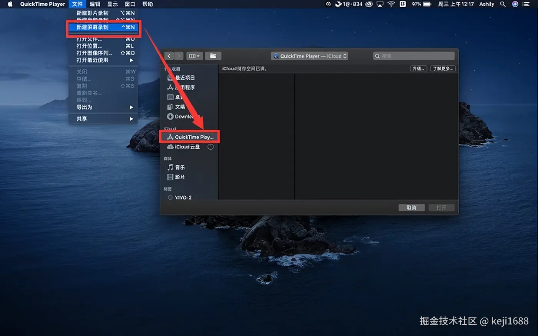Open the 编辑 menu
This screenshot has width=538, height=336.
point(95,4)
